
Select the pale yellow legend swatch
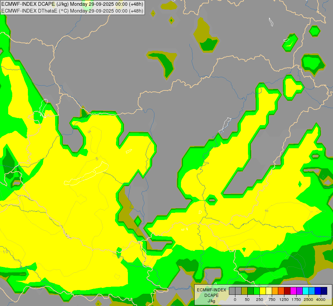pyautogui.click(x=269, y=291)
